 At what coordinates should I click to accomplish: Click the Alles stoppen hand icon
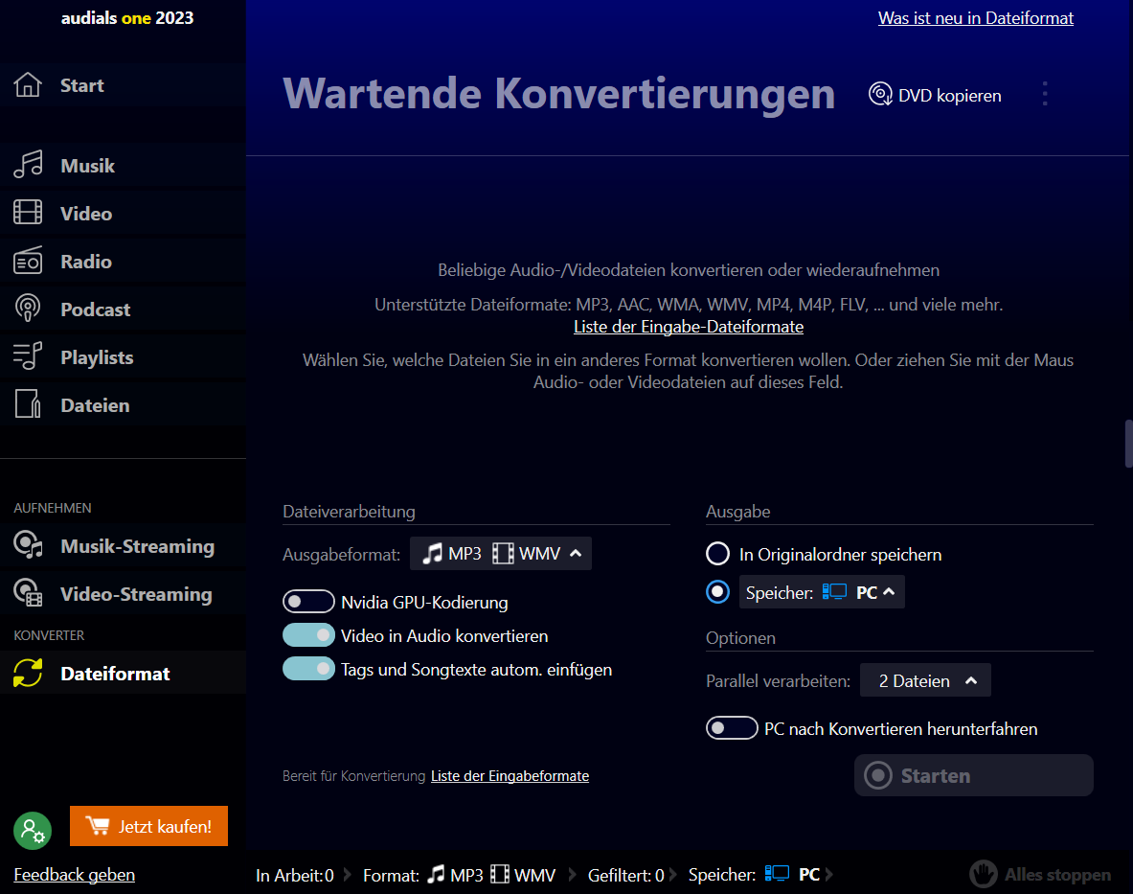click(983, 875)
